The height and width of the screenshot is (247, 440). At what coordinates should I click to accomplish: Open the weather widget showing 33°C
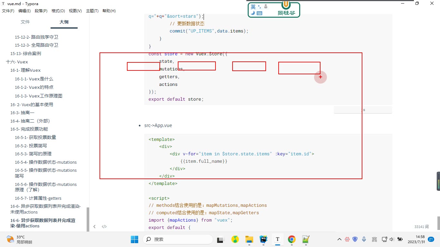coord(20,239)
